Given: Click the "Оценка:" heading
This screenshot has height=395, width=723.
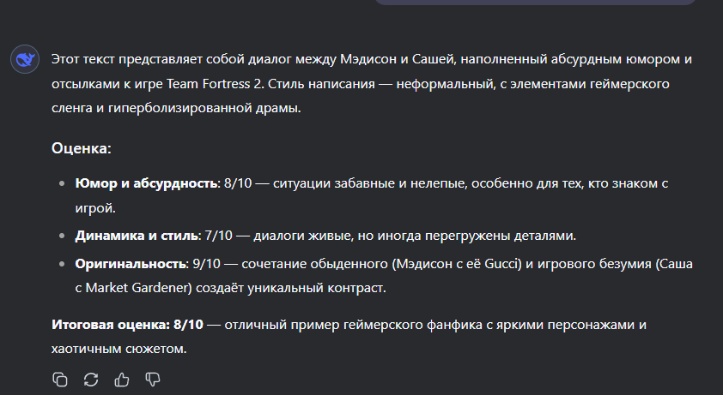Looking at the screenshot, I should point(82,148).
